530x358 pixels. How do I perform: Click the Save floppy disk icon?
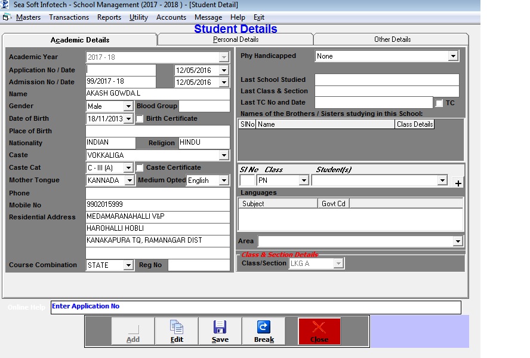tap(220, 331)
